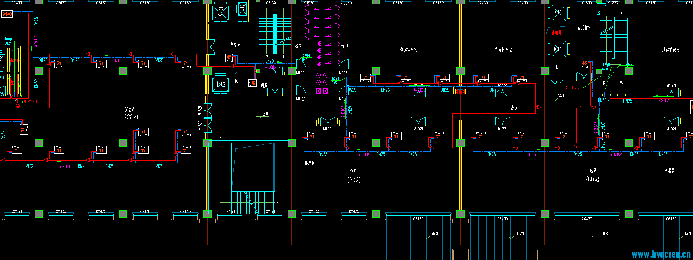Select the 水 shaft room symbol

coord(621,83)
